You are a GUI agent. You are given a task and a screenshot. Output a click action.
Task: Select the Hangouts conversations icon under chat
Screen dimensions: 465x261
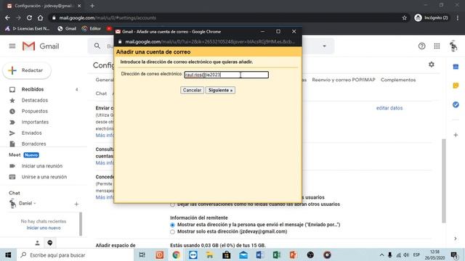[50, 243]
